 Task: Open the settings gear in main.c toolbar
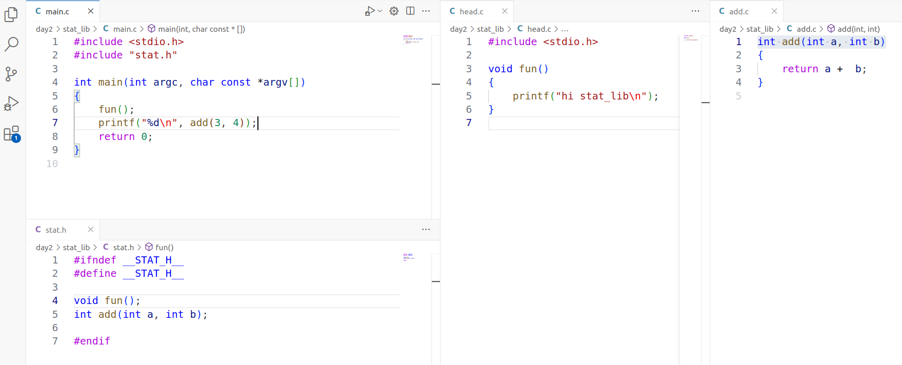[394, 11]
